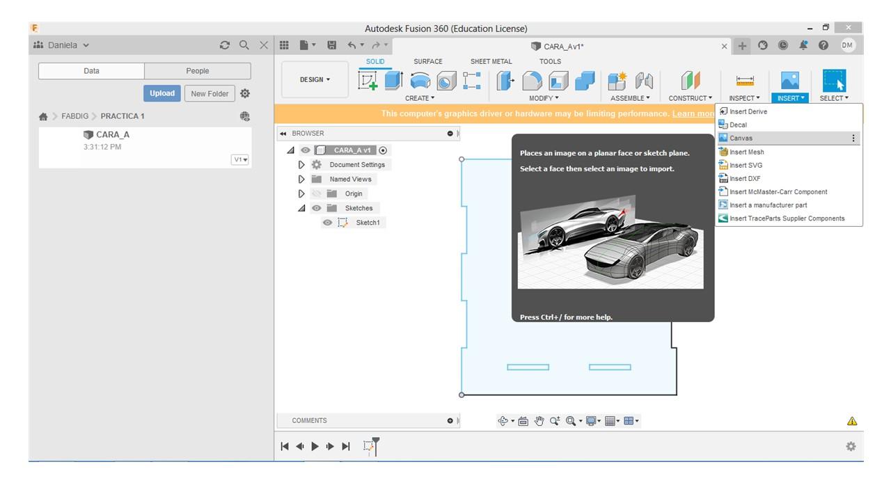Screen dimensions: 891x501
Task: Open the MODIFY dropdown menu
Action: click(x=544, y=98)
